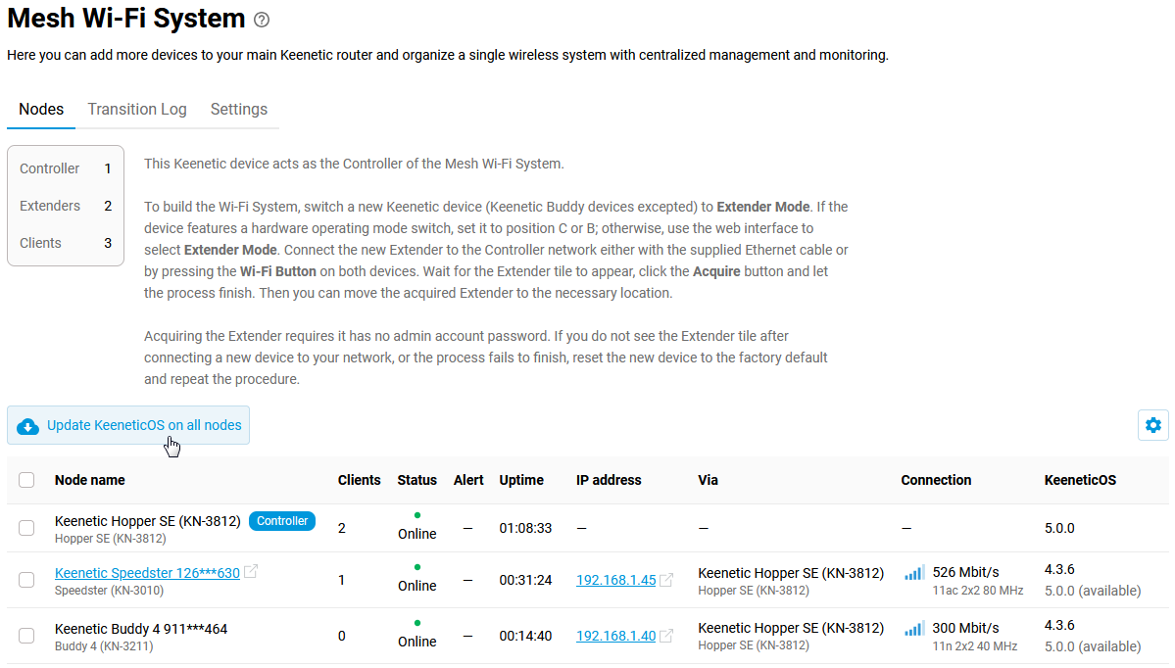Viewport: 1175px width, 668px height.
Task: Click the 192.168.1.40 IP address link
Action: 615,636
